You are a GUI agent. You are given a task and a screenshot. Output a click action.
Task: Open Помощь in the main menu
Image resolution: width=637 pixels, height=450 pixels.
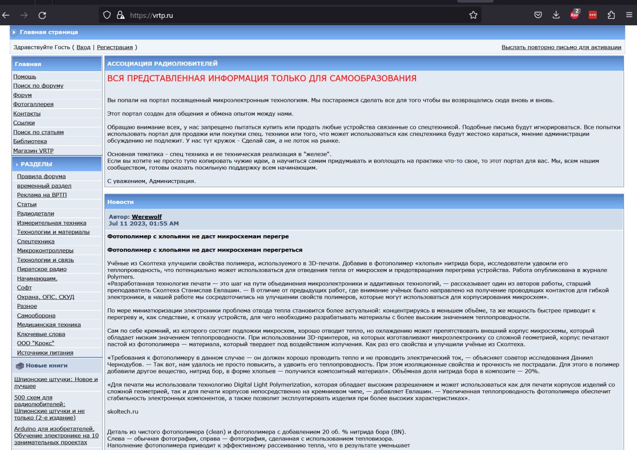pyautogui.click(x=25, y=77)
